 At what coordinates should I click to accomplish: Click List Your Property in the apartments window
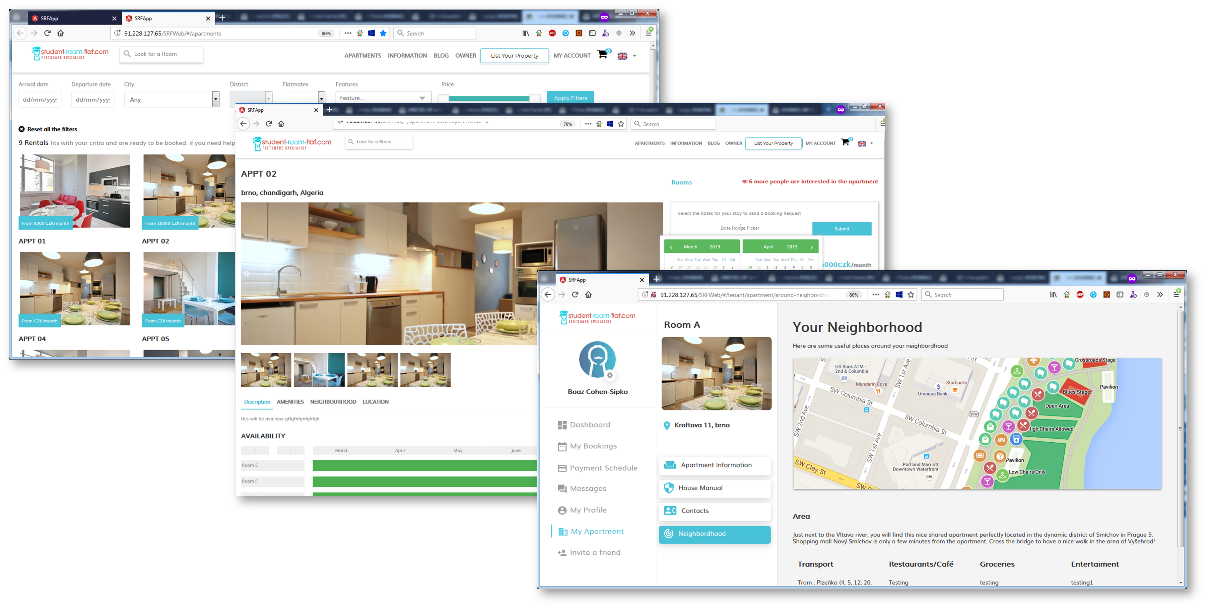pos(514,56)
